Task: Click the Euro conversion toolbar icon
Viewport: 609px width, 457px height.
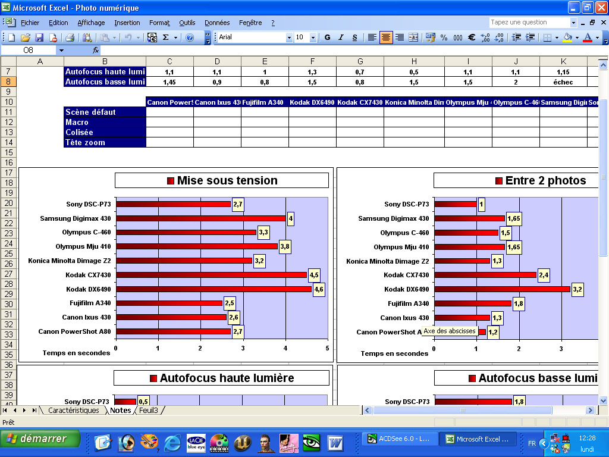Action: tap(152, 37)
